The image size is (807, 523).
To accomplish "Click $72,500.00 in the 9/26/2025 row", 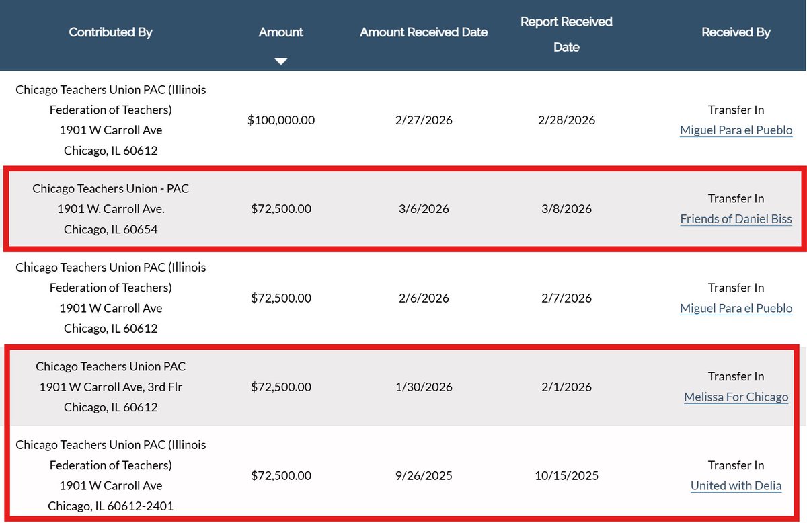I will coord(281,476).
